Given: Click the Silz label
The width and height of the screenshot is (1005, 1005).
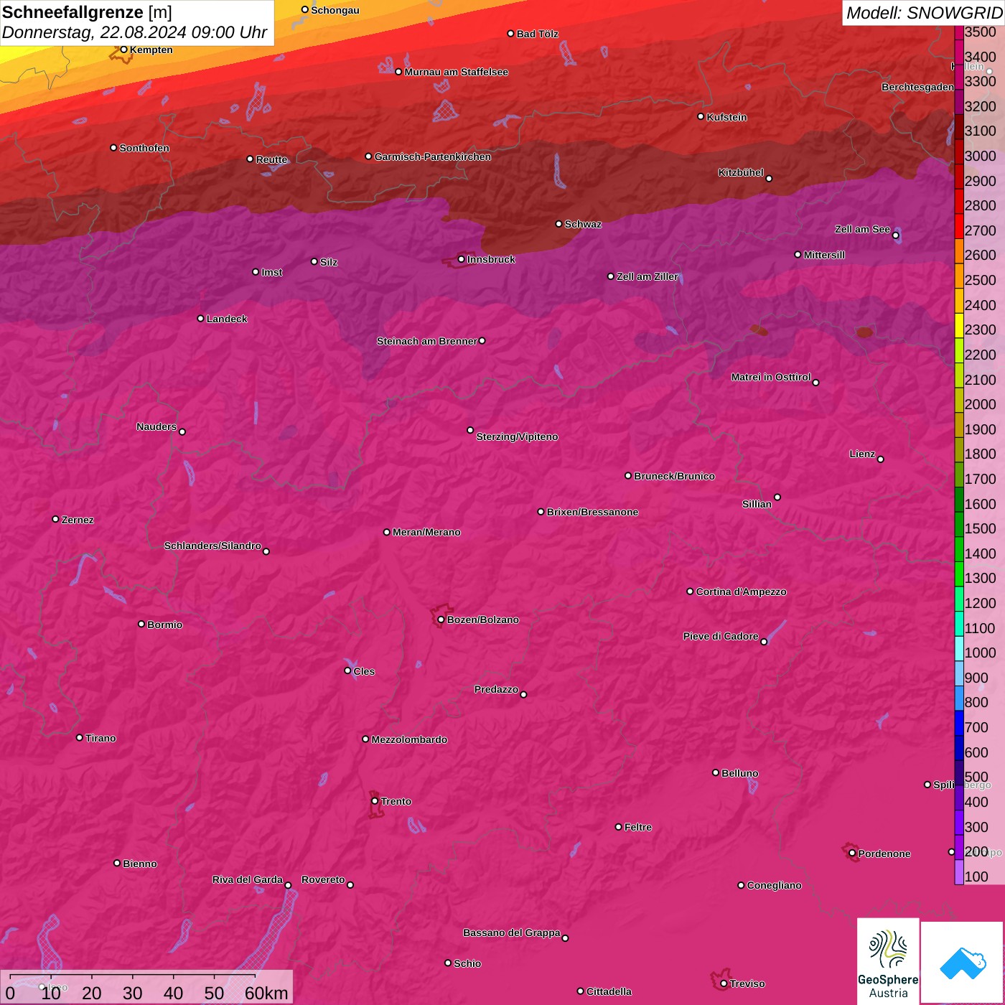Looking at the screenshot, I should point(329,262).
